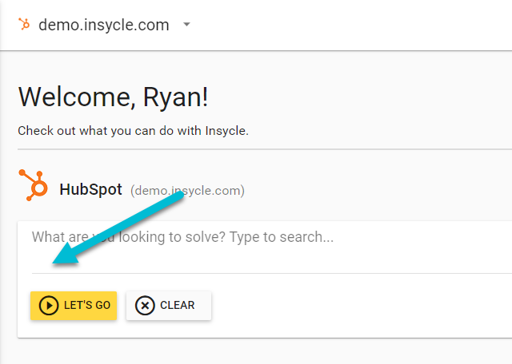Click the bold HubSpot section label
The height and width of the screenshot is (364, 512).
(90, 189)
